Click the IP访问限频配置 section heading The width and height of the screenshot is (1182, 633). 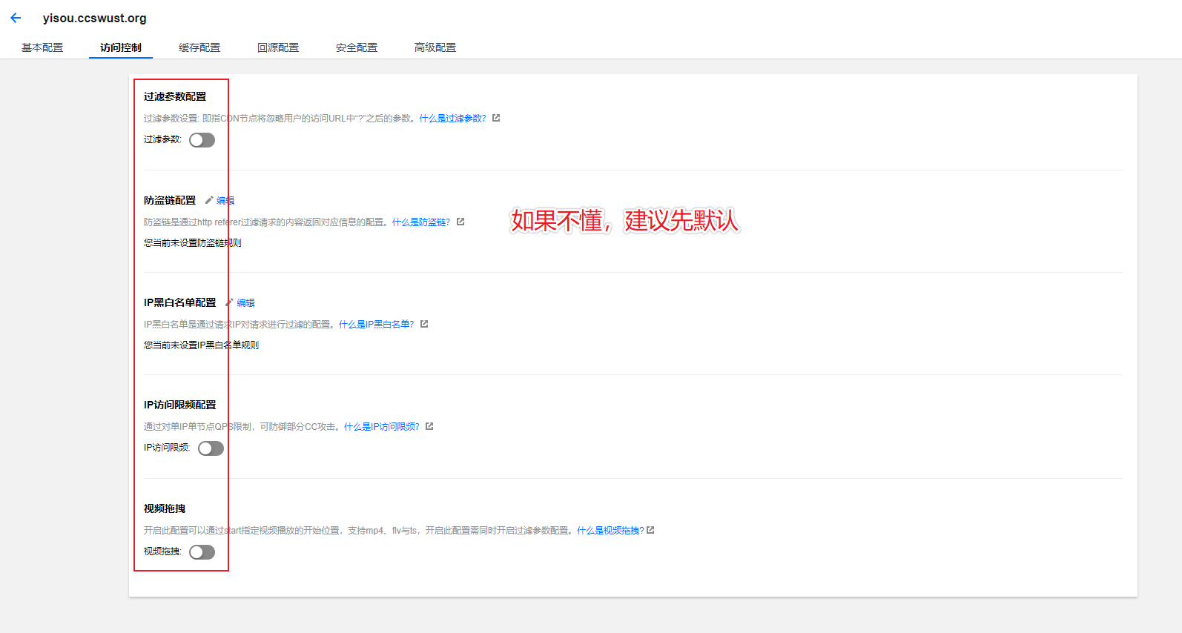180,405
